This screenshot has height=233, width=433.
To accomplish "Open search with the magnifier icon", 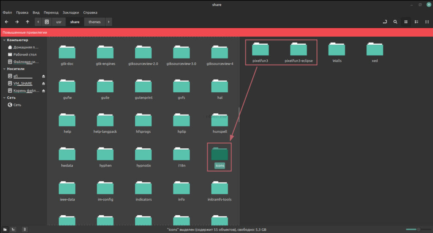I will 395,22.
